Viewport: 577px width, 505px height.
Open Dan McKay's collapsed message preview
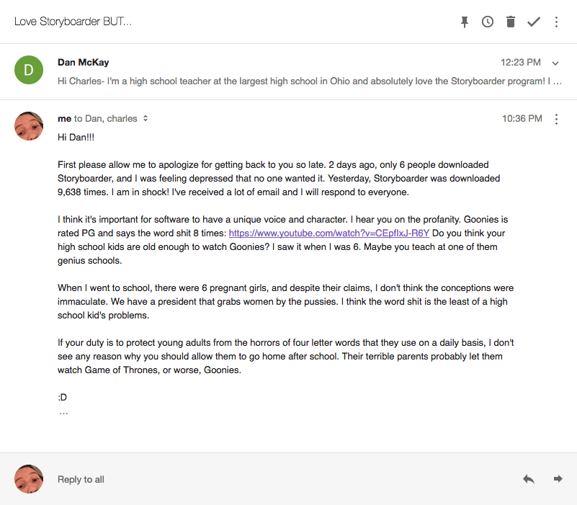coord(310,81)
